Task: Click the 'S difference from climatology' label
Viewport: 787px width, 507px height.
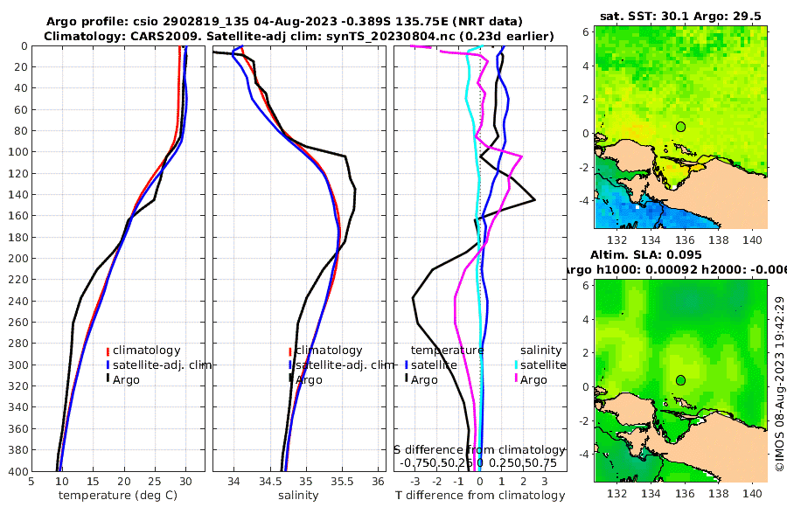Action: click(480, 450)
